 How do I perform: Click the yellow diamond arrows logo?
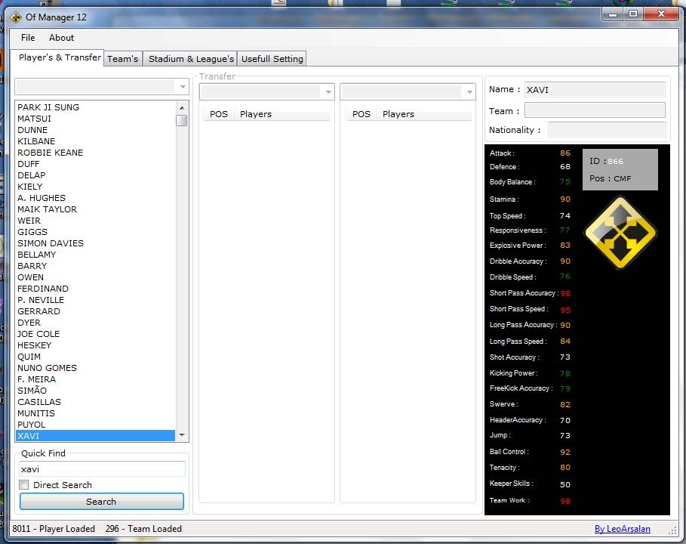(620, 233)
